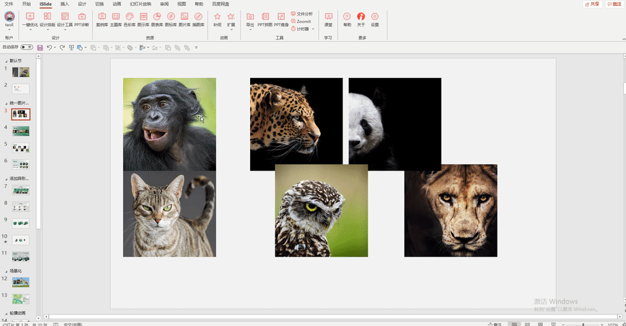
Task: Click the 共享 share button
Action: click(593, 4)
